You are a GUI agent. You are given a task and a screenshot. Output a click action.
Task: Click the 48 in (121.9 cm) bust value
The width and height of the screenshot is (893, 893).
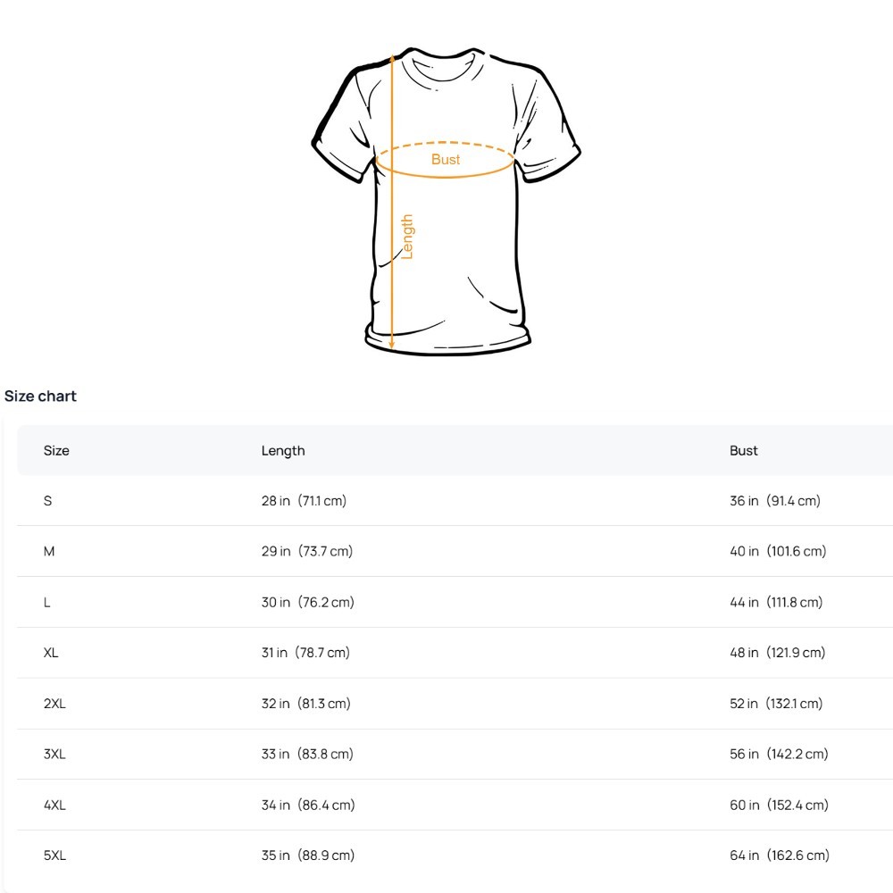(778, 653)
